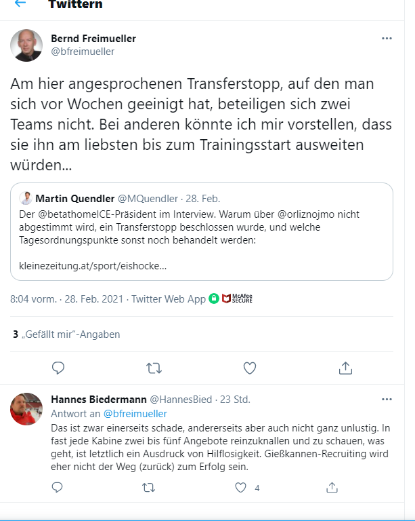Open Hannes Biedermann's avatar

click(27, 408)
